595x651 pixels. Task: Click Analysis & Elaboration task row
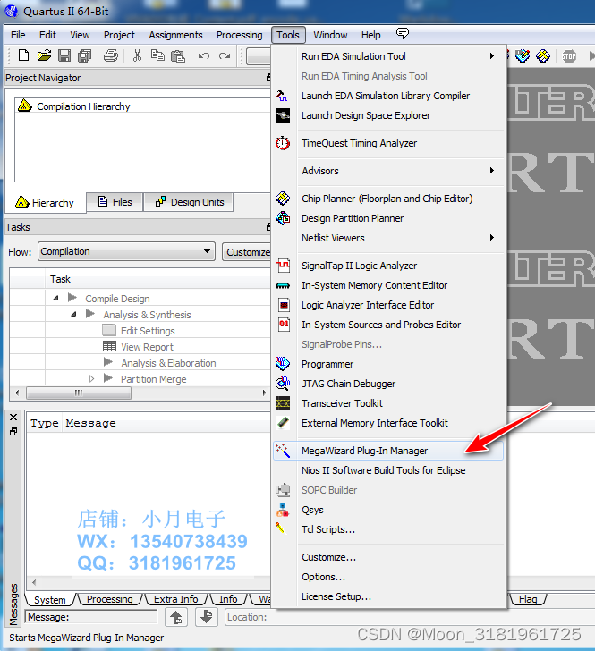click(168, 363)
